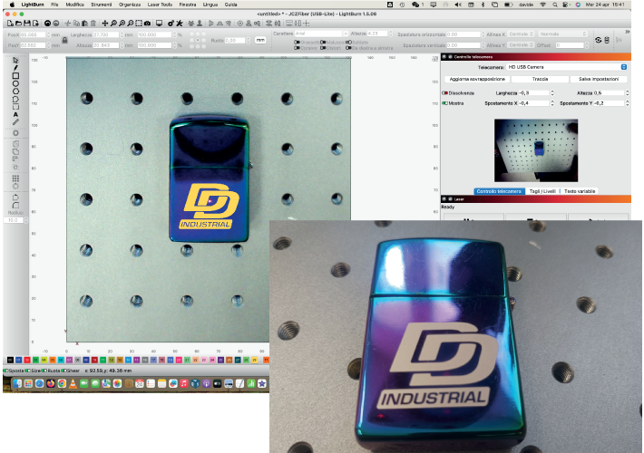The height and width of the screenshot is (453, 644).
Task: Toggle the Size switch in status bar
Action: pyautogui.click(x=28, y=371)
